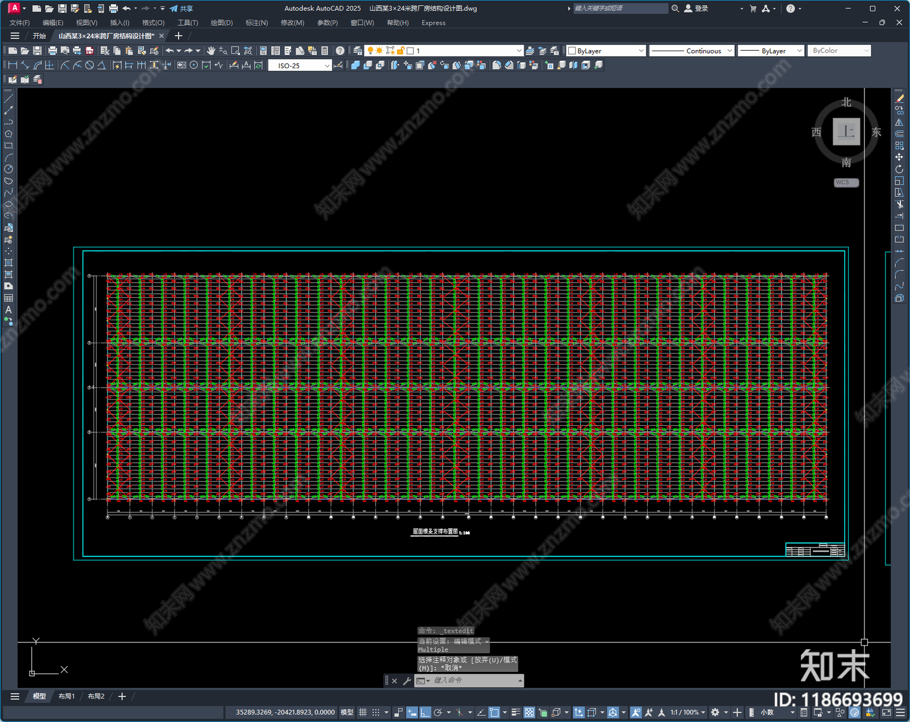Toggle Polar tracking in the status bar
This screenshot has height=722, width=910.
(438, 712)
